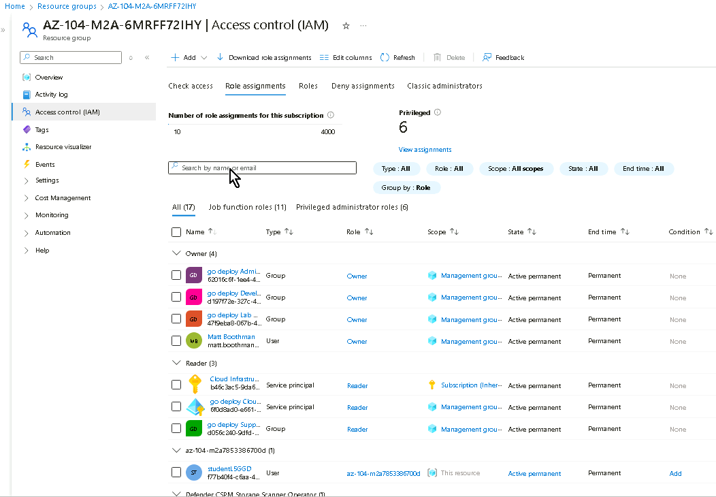Open Resource groups breadcrumb link
The image size is (716, 497).
pyautogui.click(x=67, y=6)
